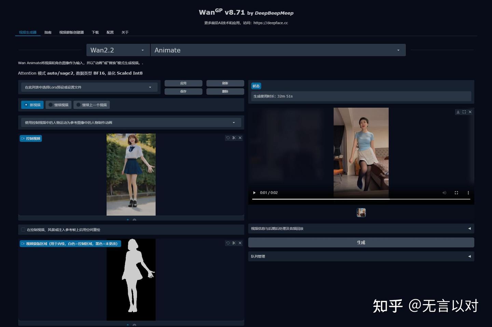Download the generated video via the download icon
This screenshot has width=492, height=327.
pos(458,112)
